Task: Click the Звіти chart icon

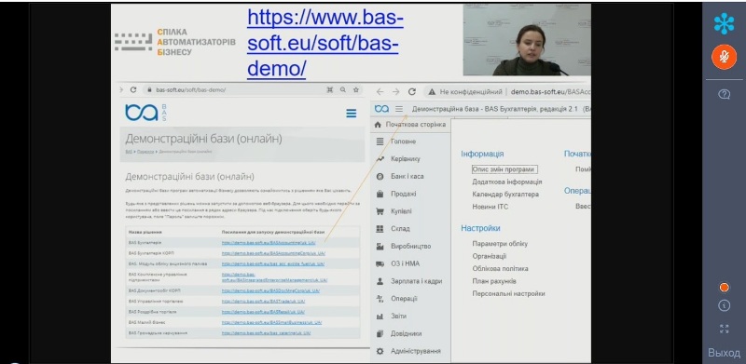Action: click(x=380, y=316)
